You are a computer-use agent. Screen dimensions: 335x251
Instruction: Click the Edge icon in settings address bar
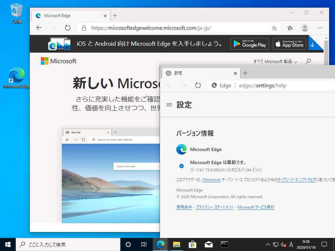point(214,86)
